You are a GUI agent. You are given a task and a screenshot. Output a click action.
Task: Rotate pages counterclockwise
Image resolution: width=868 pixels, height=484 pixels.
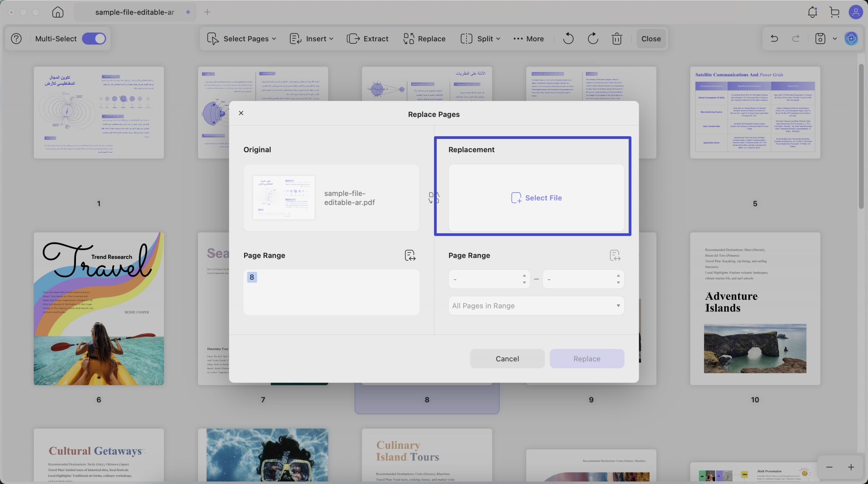point(568,39)
